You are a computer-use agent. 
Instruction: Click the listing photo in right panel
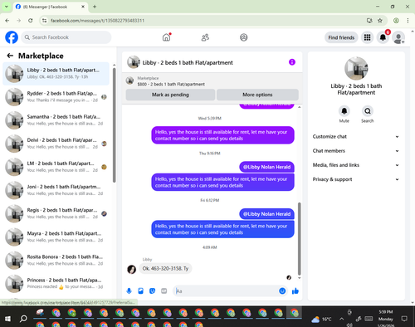pos(356,68)
